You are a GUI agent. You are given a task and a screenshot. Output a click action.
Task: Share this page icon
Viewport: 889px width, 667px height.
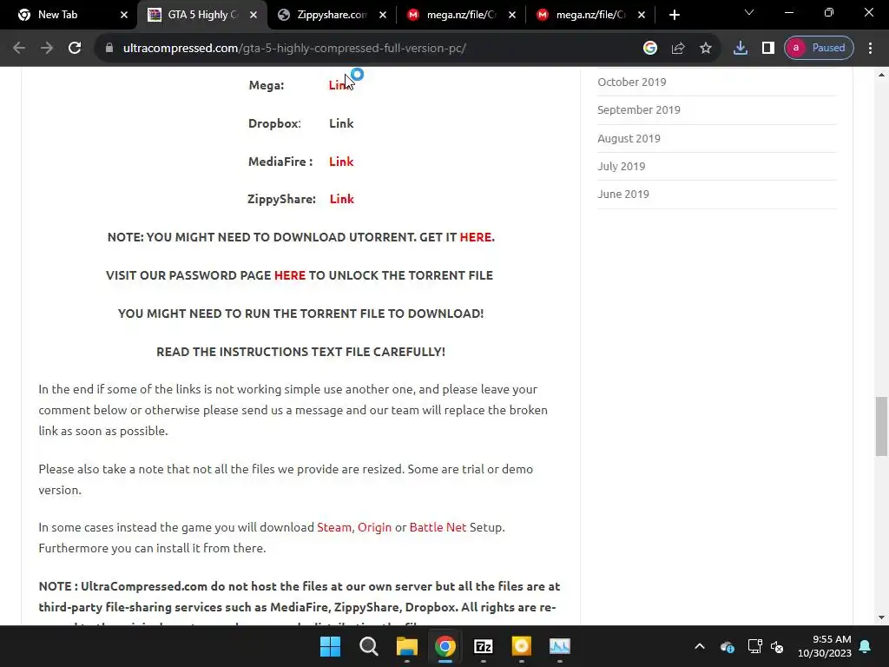pos(678,49)
